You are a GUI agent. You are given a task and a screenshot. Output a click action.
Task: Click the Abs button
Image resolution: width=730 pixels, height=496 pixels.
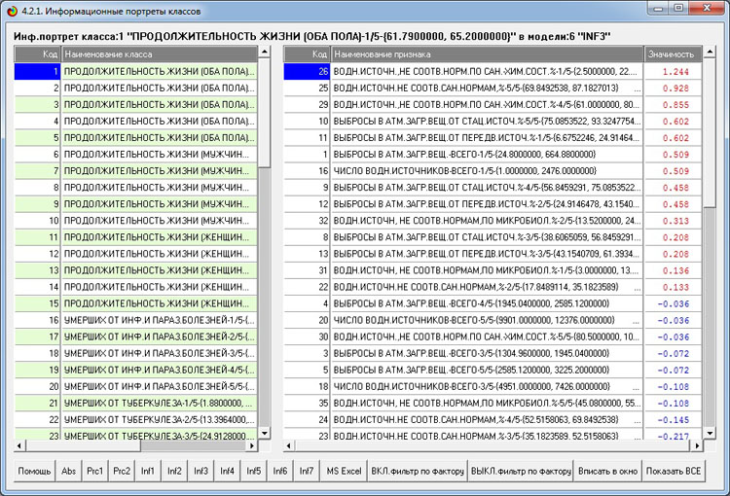coord(69,471)
